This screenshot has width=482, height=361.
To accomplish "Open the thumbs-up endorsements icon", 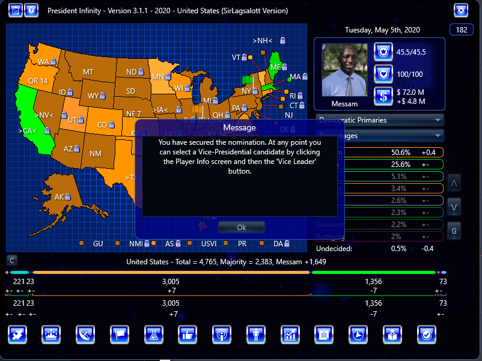I will [x=188, y=335].
